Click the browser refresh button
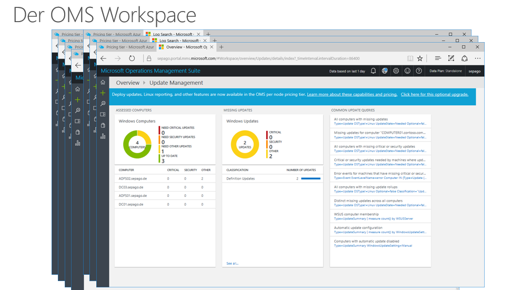The height and width of the screenshot is (290, 512). click(x=132, y=58)
